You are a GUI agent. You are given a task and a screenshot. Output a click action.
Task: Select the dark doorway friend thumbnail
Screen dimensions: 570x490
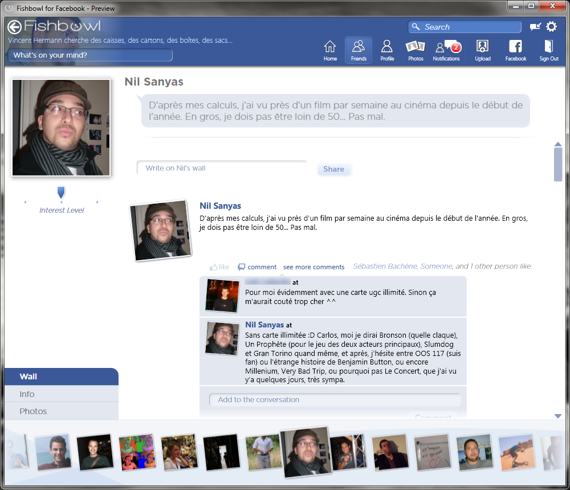tap(222, 452)
